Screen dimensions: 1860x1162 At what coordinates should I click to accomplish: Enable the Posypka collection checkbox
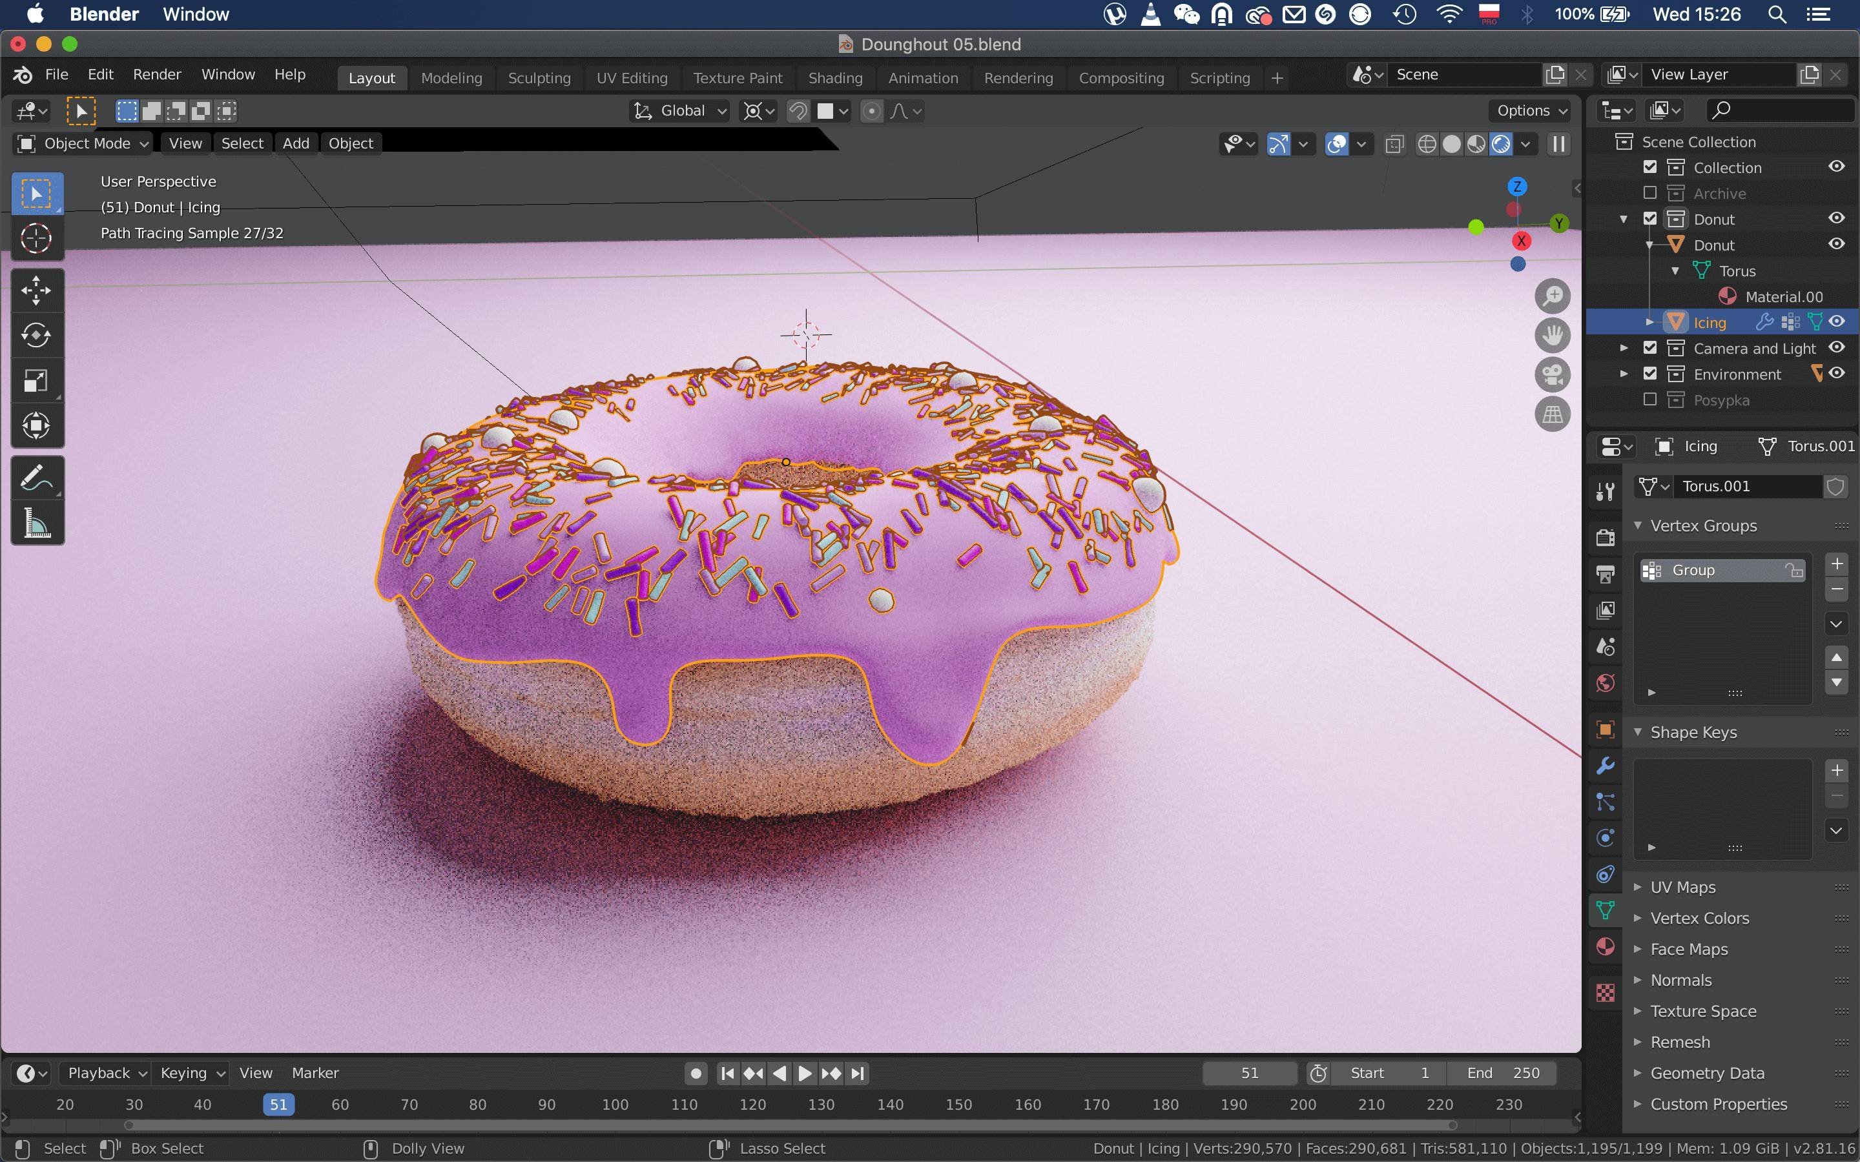[1649, 400]
